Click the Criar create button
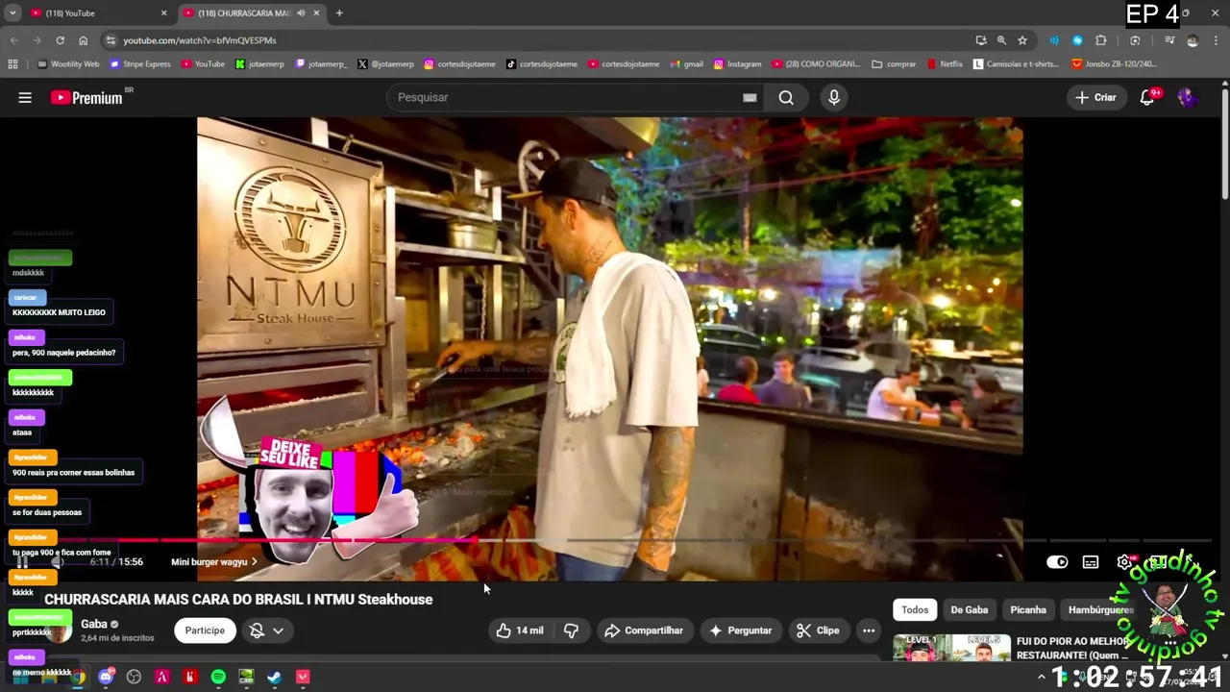1230x692 pixels. (1095, 97)
